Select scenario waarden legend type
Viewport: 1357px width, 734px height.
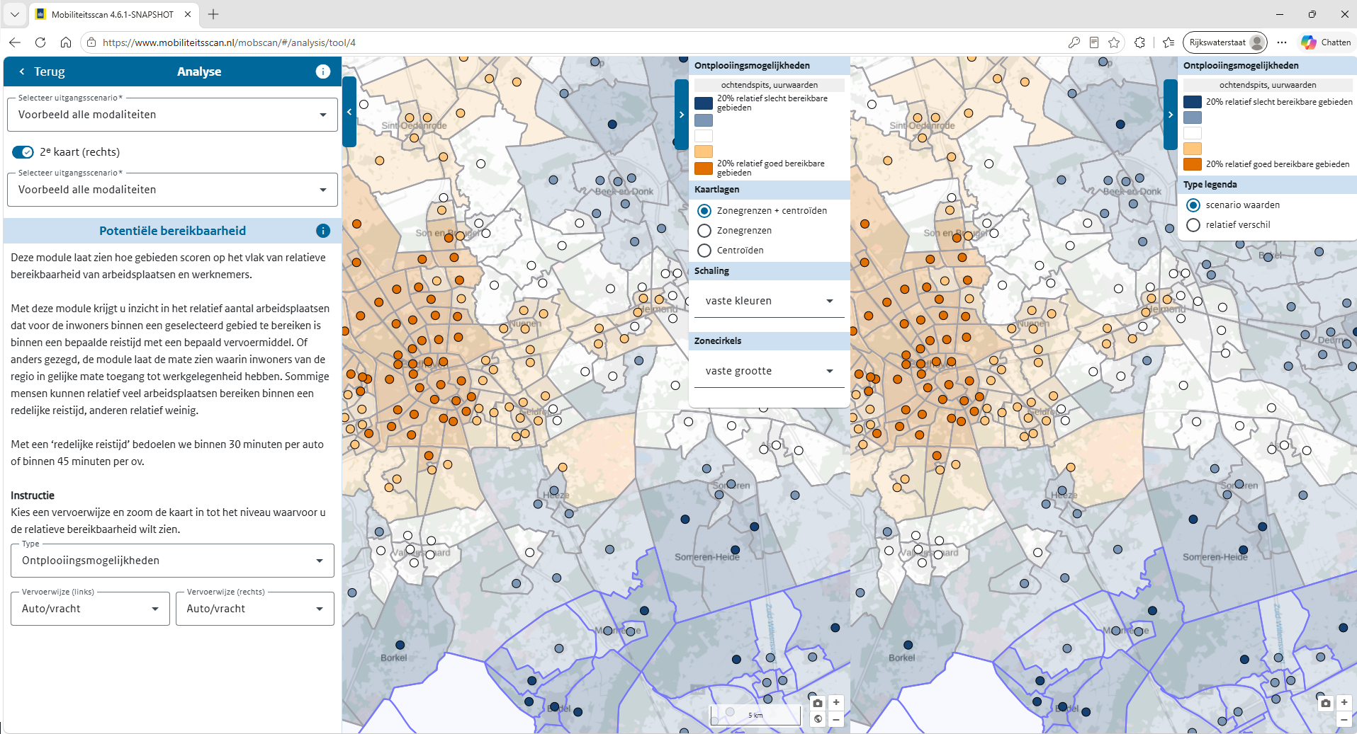pos(1193,205)
